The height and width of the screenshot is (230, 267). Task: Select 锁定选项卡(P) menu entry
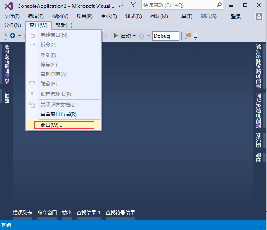(63, 94)
